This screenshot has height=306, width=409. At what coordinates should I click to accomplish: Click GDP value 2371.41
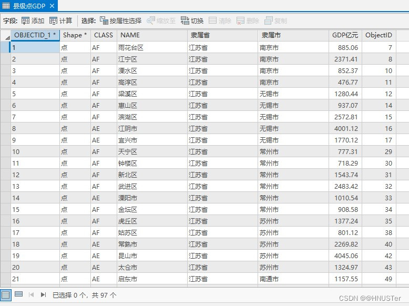[x=345, y=59]
